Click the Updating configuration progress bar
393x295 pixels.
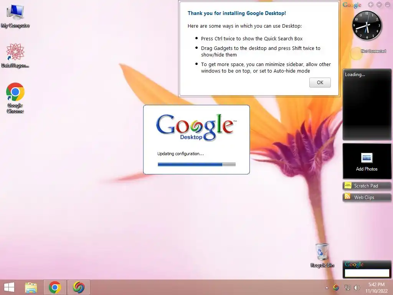pos(197,164)
